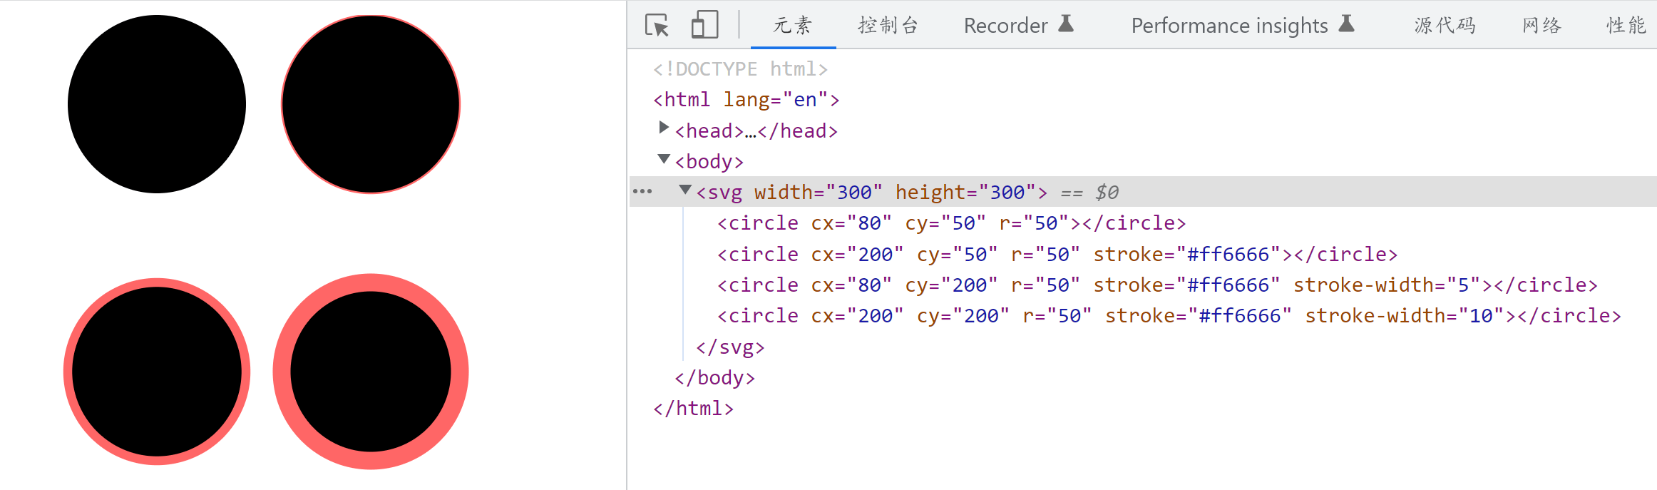Expand the head element node
This screenshot has width=1657, height=490.
point(664,128)
